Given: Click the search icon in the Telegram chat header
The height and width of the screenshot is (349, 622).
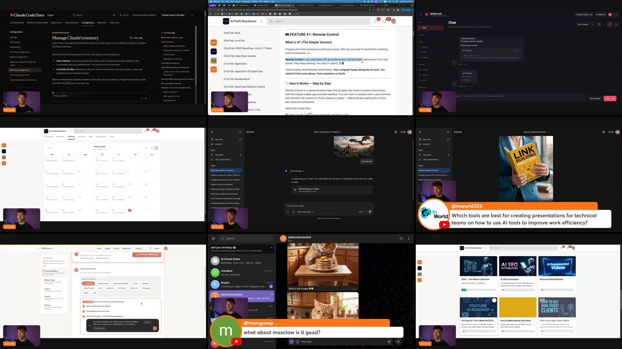Looking at the screenshot, I should pyautogui.click(x=401, y=238).
